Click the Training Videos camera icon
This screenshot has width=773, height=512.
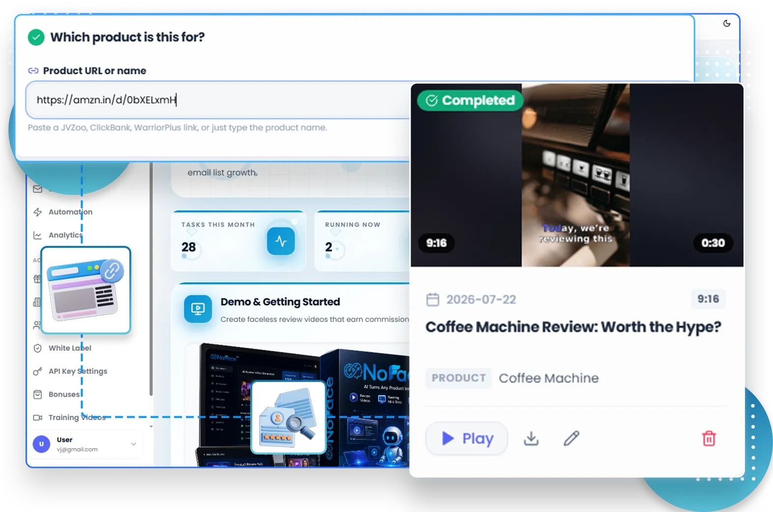(x=37, y=417)
